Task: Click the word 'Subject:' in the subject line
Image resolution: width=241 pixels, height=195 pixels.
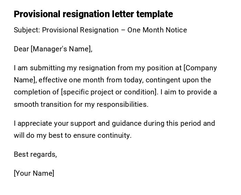Action: 27,30
